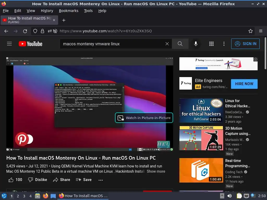267x200 pixels.
Task: Click the HIRE NOW ad button
Action: 244,84
